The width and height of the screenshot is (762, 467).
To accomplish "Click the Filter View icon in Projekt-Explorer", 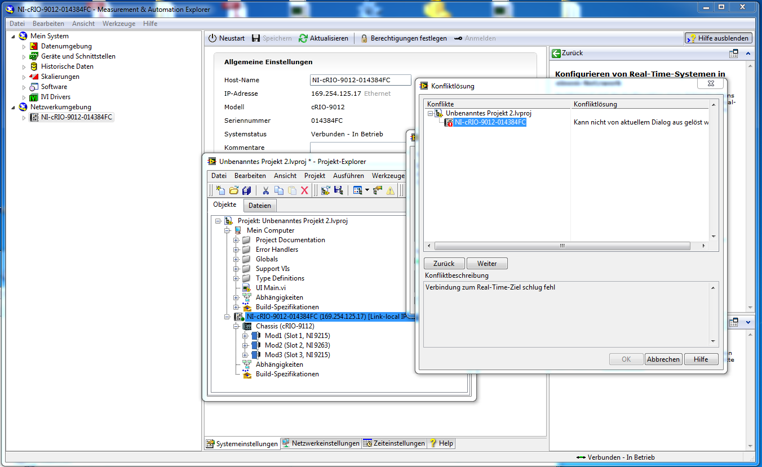I will click(x=357, y=190).
